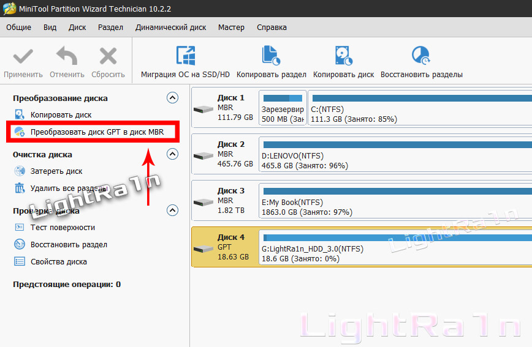Select Disk 1 drive icon
Image resolution: width=532 pixels, height=347 pixels.
click(x=203, y=109)
